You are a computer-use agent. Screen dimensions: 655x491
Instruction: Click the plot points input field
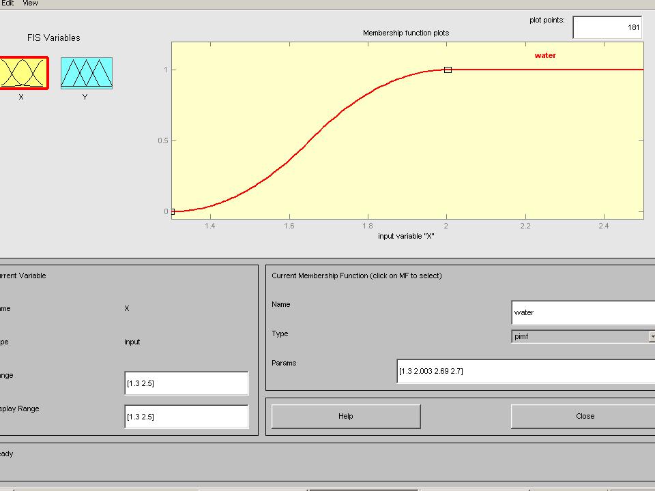tap(607, 27)
